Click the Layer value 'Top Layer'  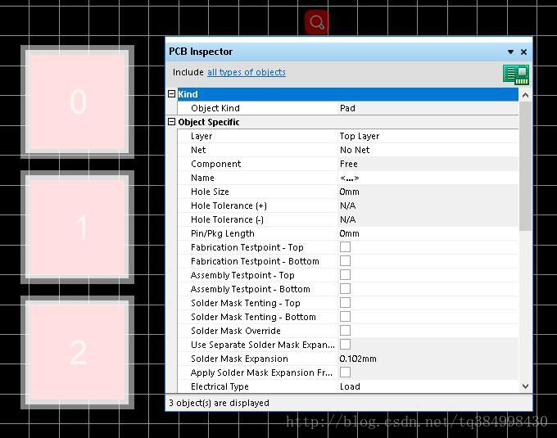(360, 136)
